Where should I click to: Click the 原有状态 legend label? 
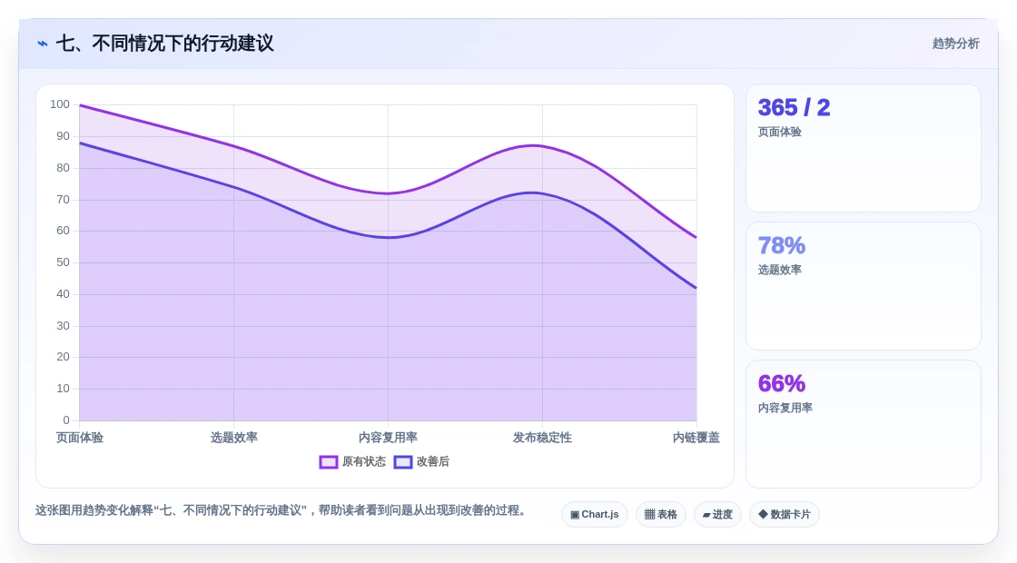[x=364, y=462]
